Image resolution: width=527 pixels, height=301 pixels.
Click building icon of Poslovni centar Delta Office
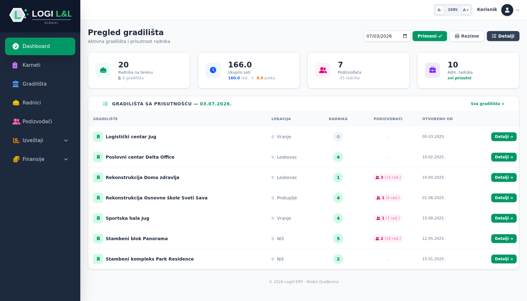[x=98, y=157]
